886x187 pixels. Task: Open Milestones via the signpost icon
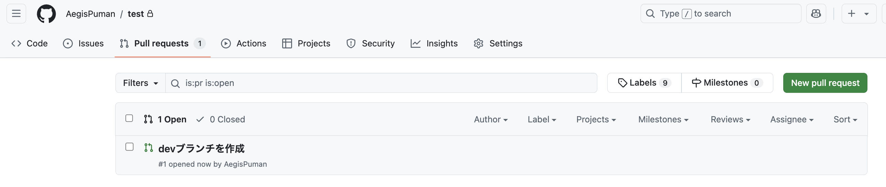pyautogui.click(x=696, y=83)
